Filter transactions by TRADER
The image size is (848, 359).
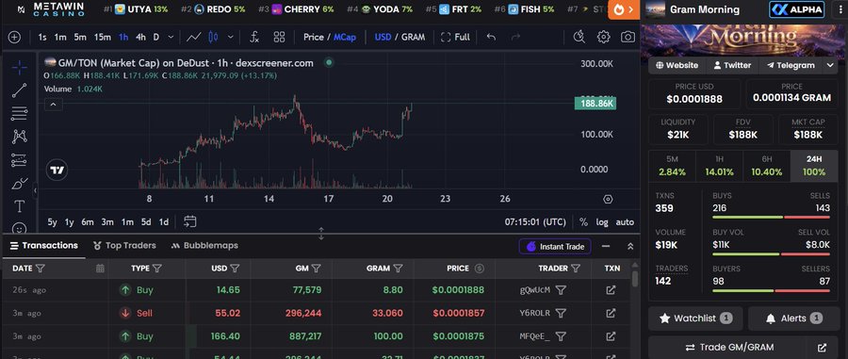576,269
